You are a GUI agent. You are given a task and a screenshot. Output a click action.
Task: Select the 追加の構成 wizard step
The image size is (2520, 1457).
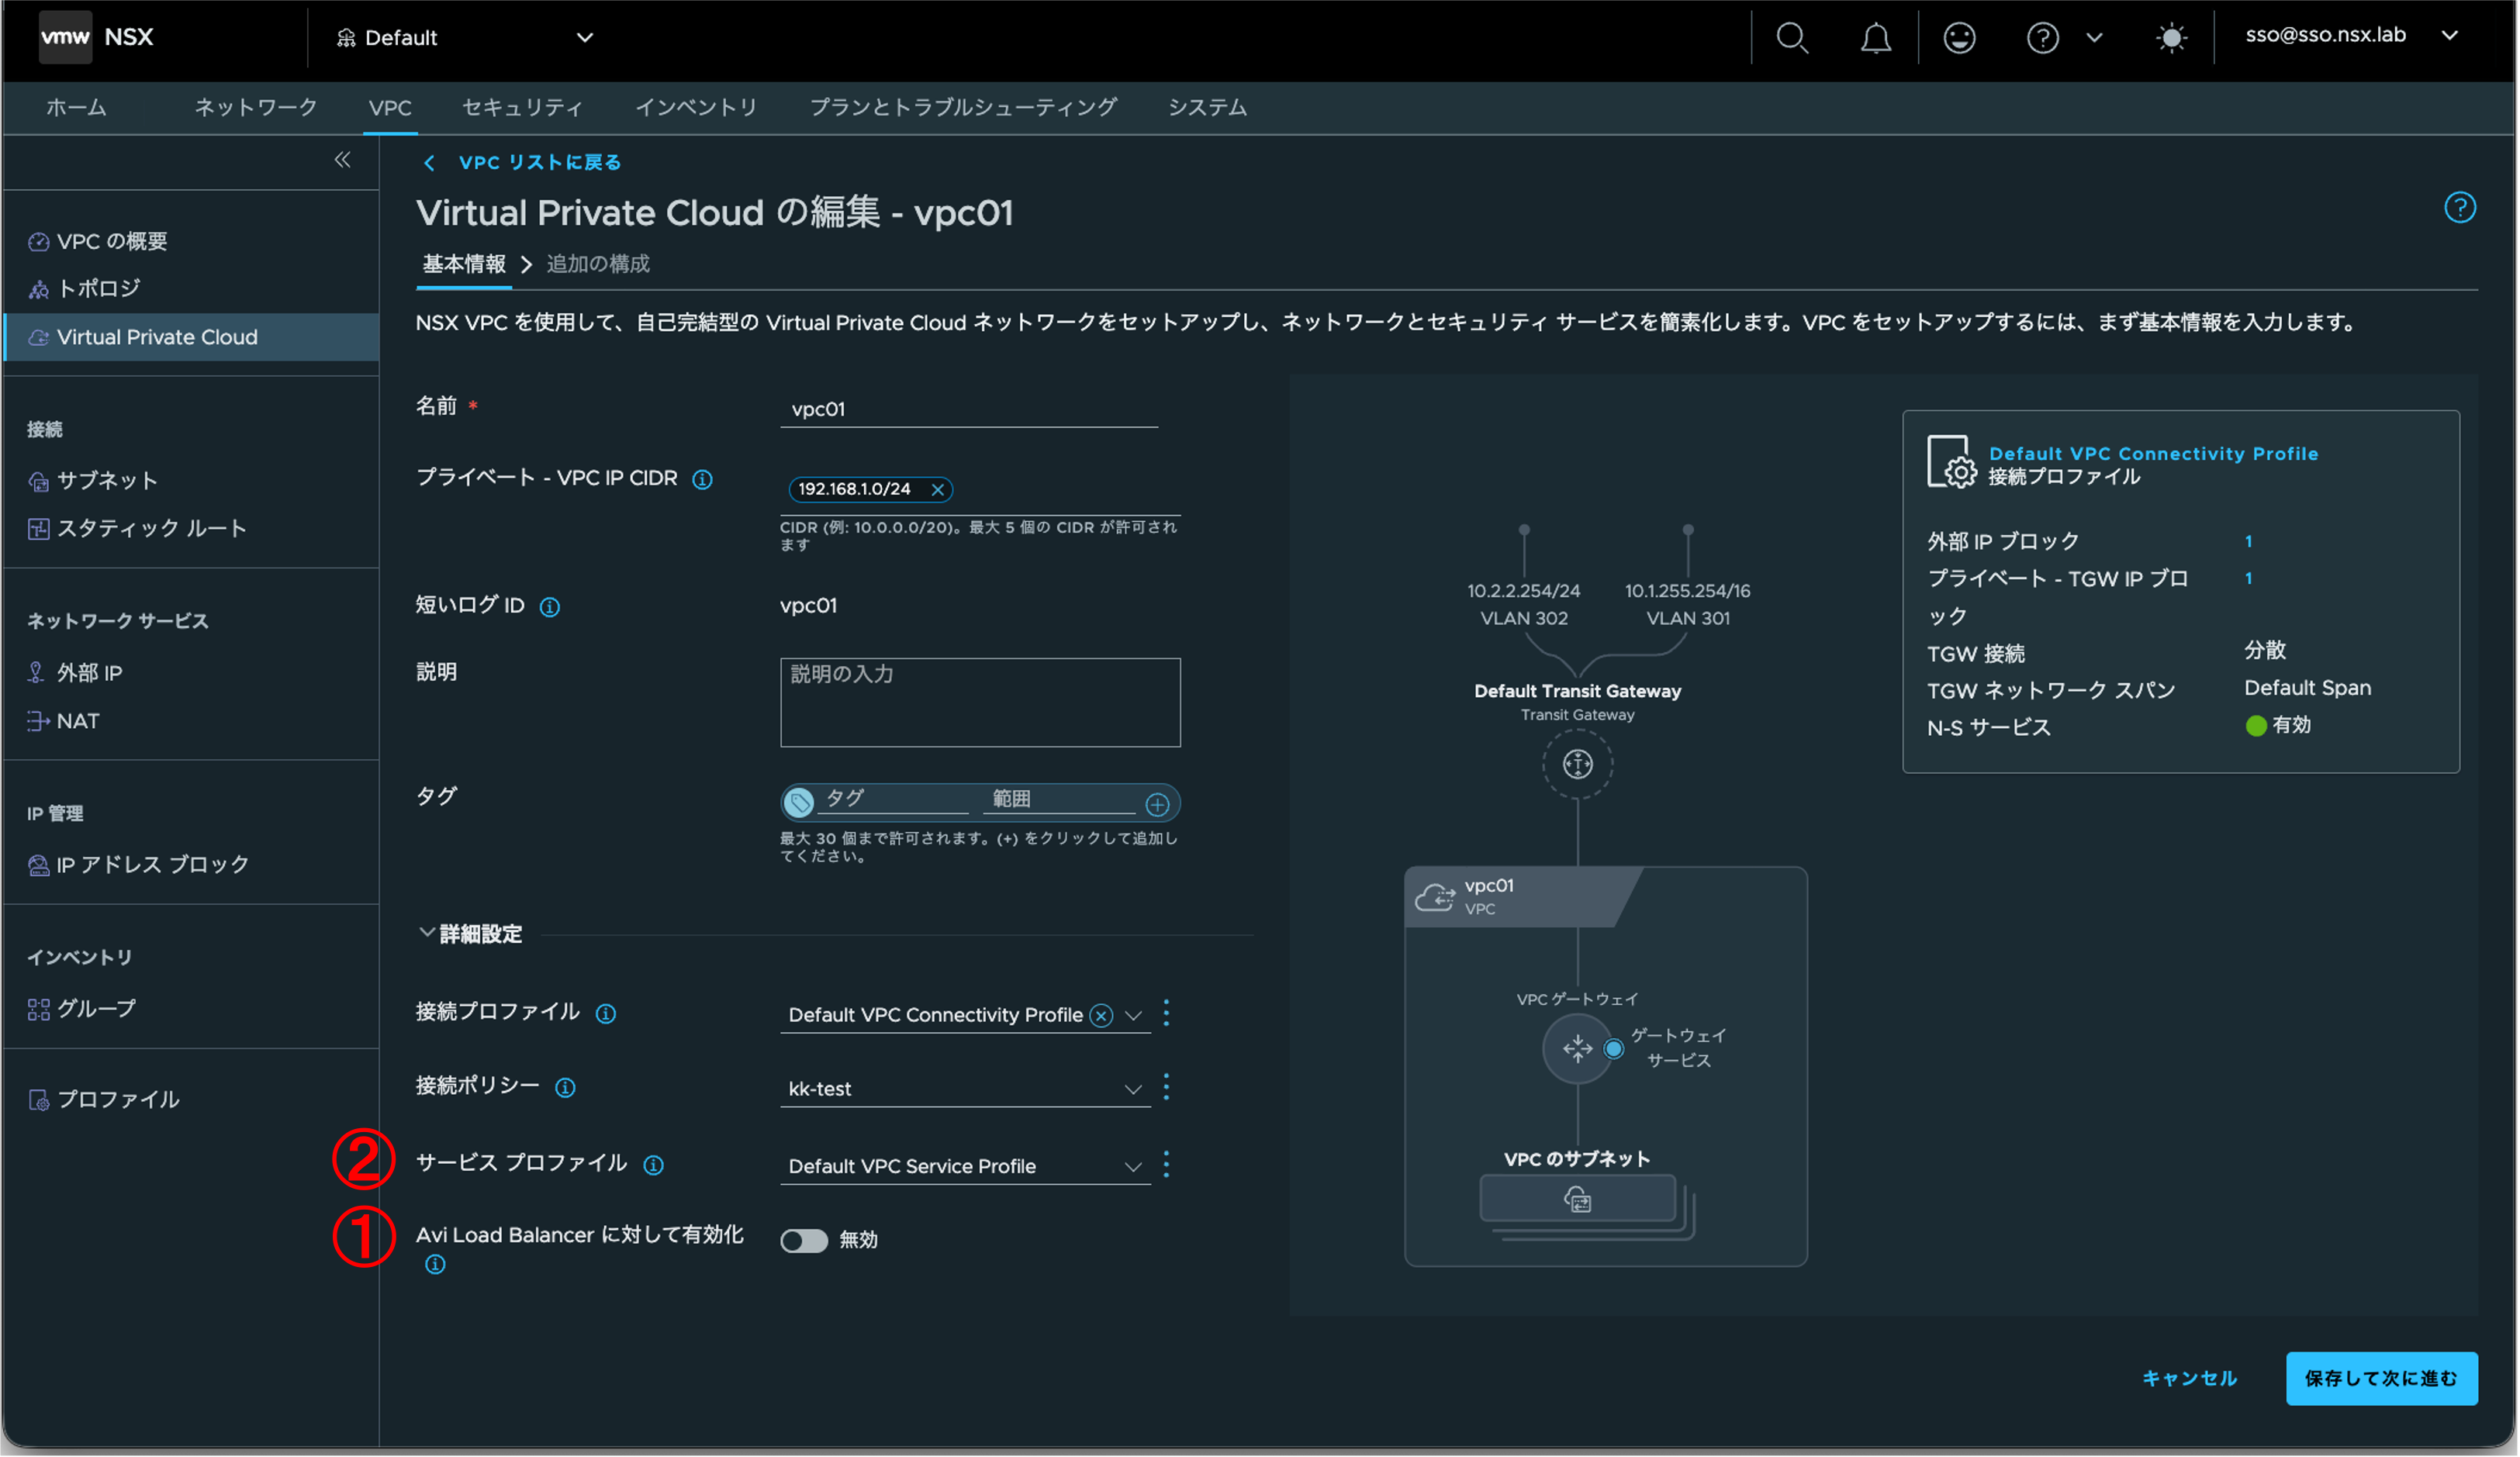(598, 264)
